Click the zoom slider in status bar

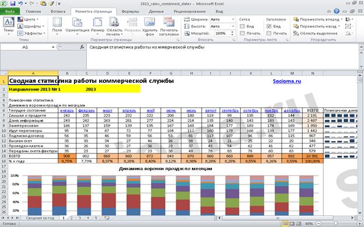click(336, 223)
